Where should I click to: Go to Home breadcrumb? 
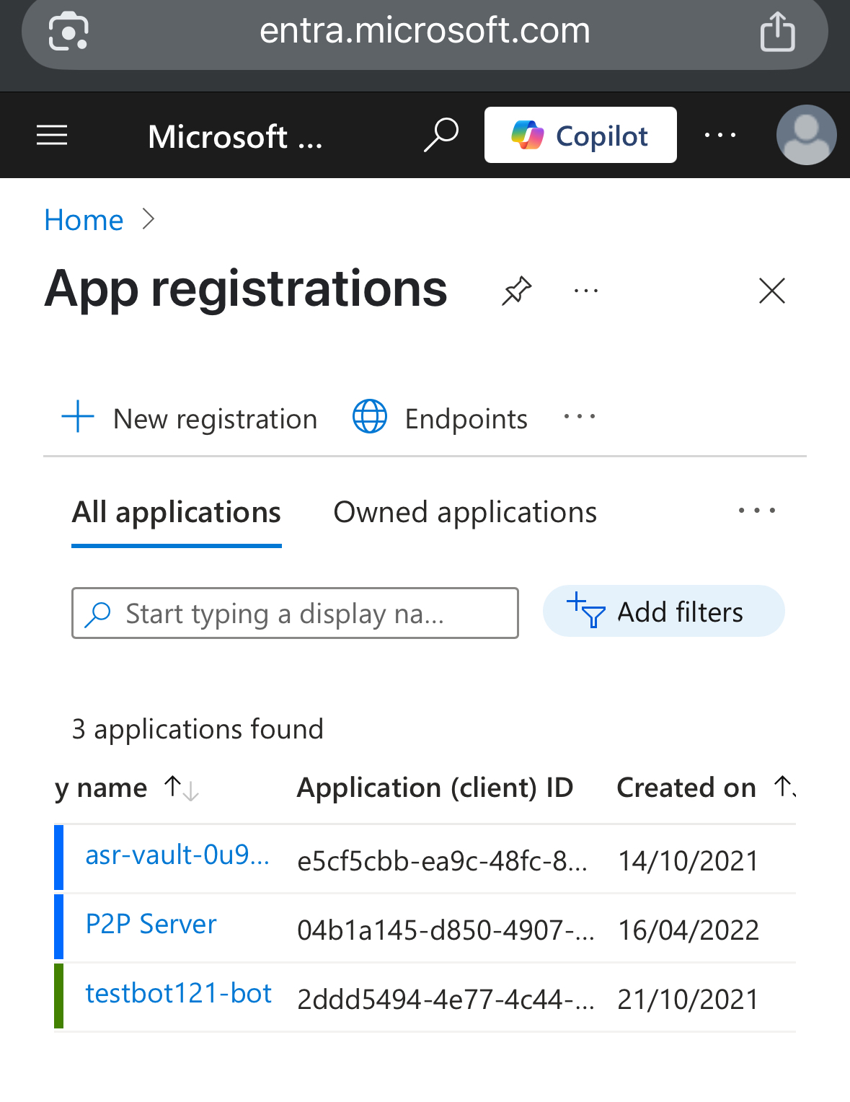coord(84,220)
